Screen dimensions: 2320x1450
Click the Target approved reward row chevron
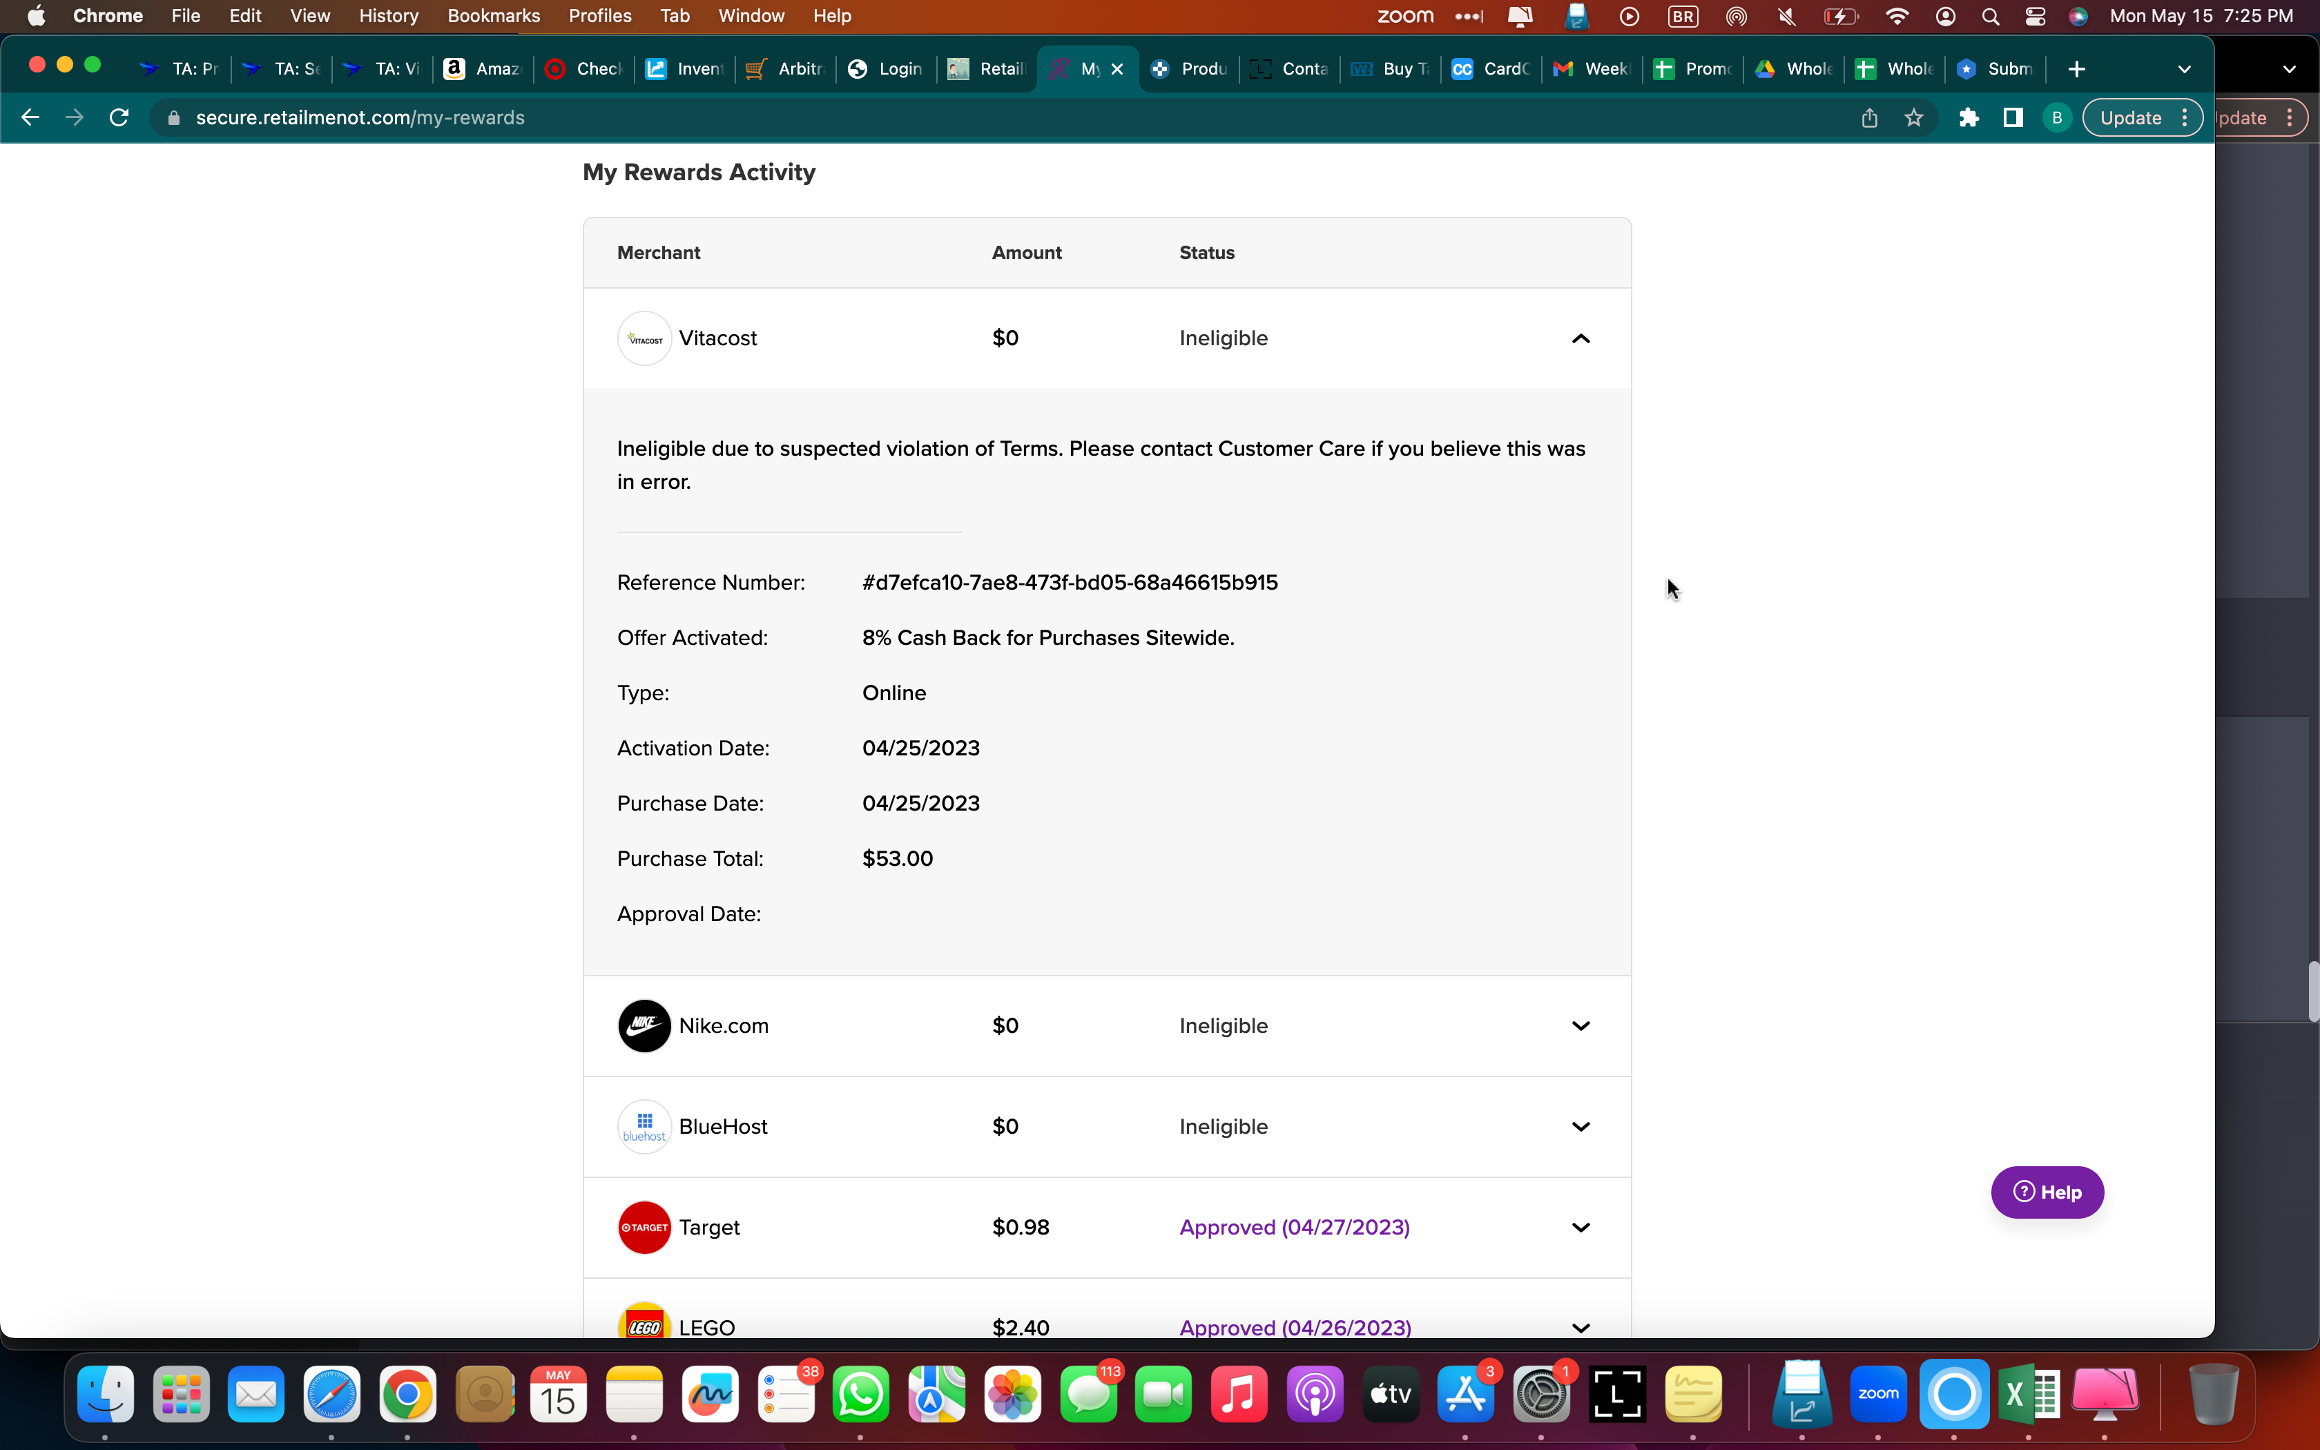[x=1580, y=1226]
